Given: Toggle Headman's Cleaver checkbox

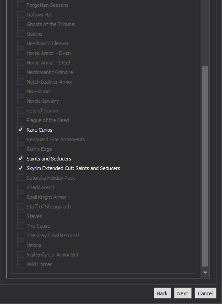Looking at the screenshot, I should coord(21,43).
